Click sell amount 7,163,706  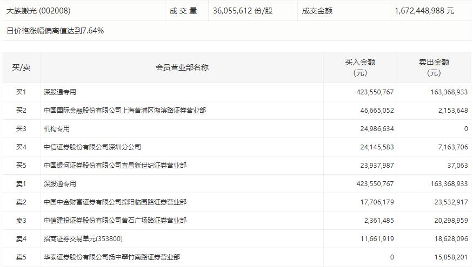(453, 147)
